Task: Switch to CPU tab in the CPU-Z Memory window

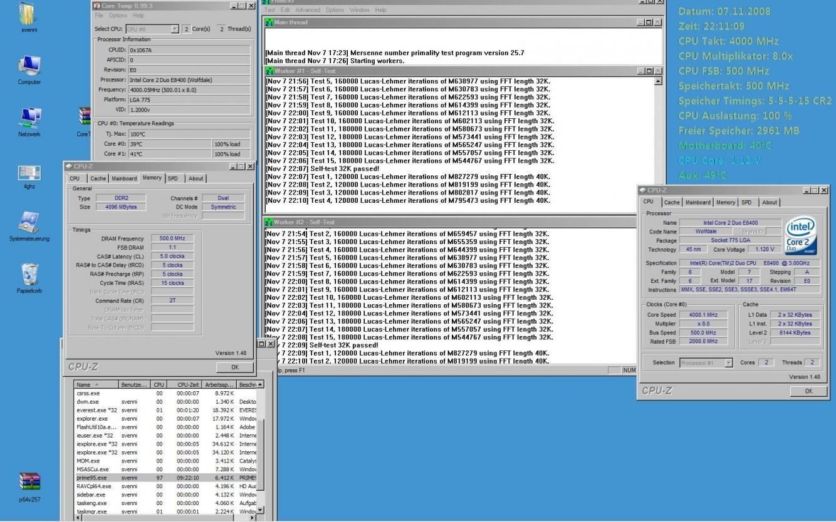Action: (x=76, y=178)
